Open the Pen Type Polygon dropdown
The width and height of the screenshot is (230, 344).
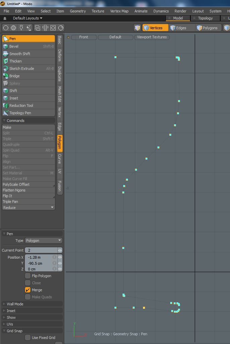(x=44, y=241)
